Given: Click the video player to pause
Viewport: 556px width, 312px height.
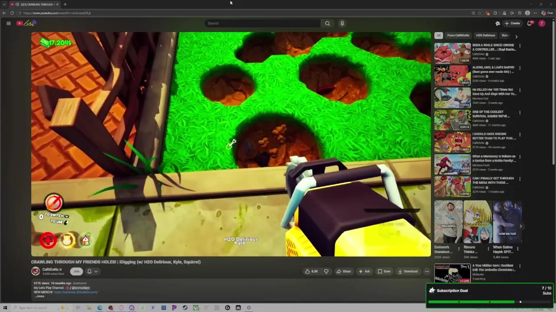Looking at the screenshot, I should (231, 144).
